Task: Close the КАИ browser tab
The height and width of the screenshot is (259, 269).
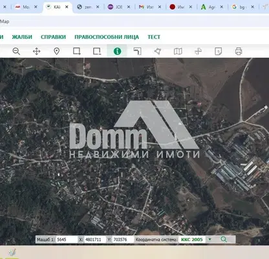Action: [x=67, y=7]
